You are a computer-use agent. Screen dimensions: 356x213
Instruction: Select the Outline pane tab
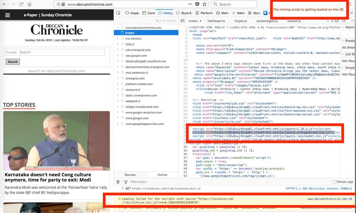162,175
